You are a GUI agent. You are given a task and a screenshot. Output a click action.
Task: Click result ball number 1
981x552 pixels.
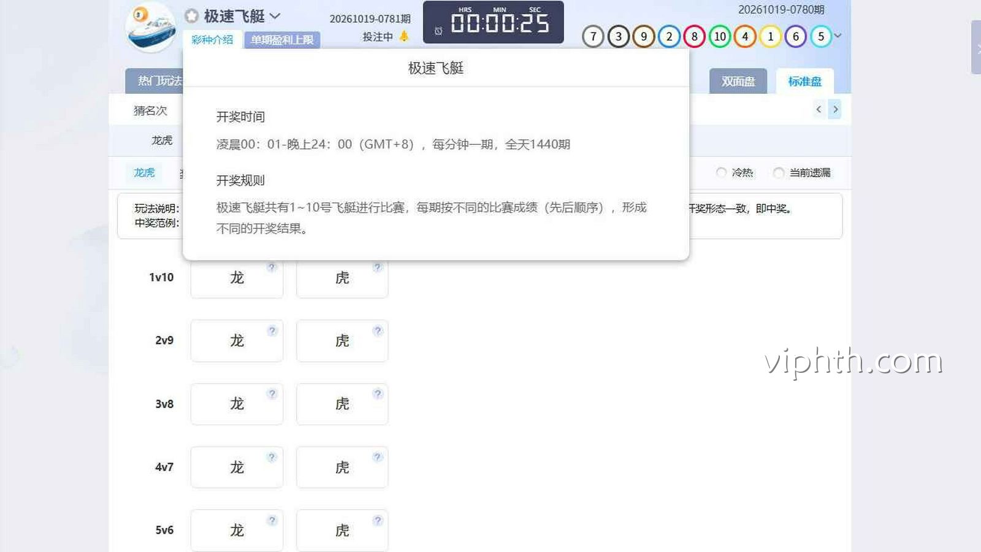point(771,36)
